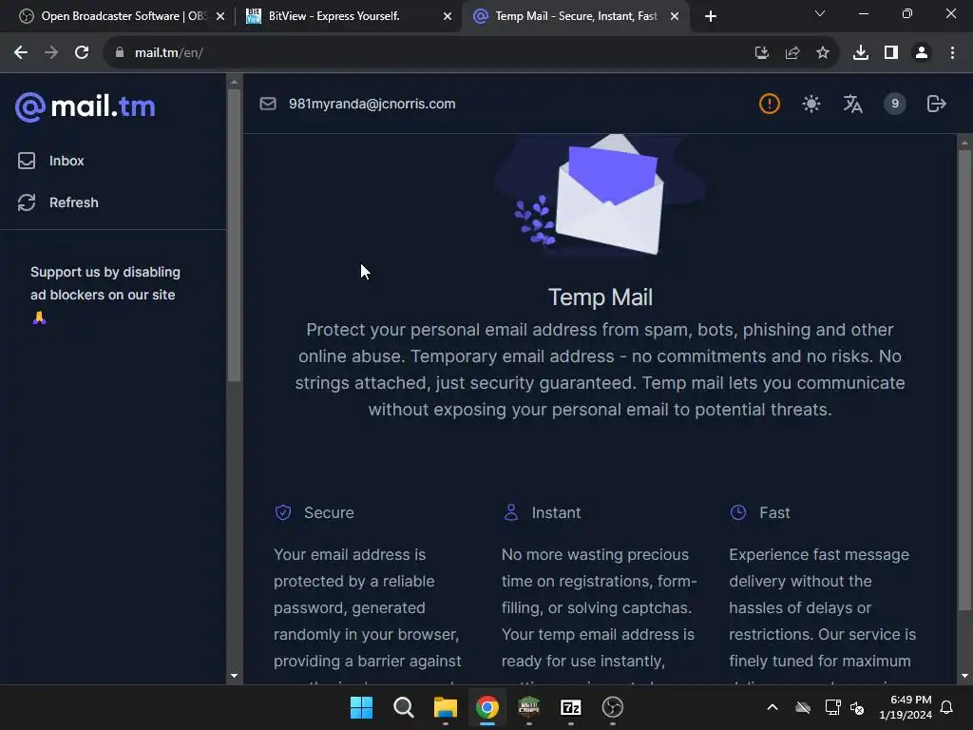Open the Chrome profile menu

[x=922, y=53]
